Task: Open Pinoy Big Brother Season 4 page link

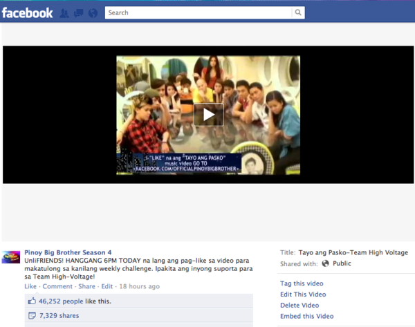Action: (68, 252)
